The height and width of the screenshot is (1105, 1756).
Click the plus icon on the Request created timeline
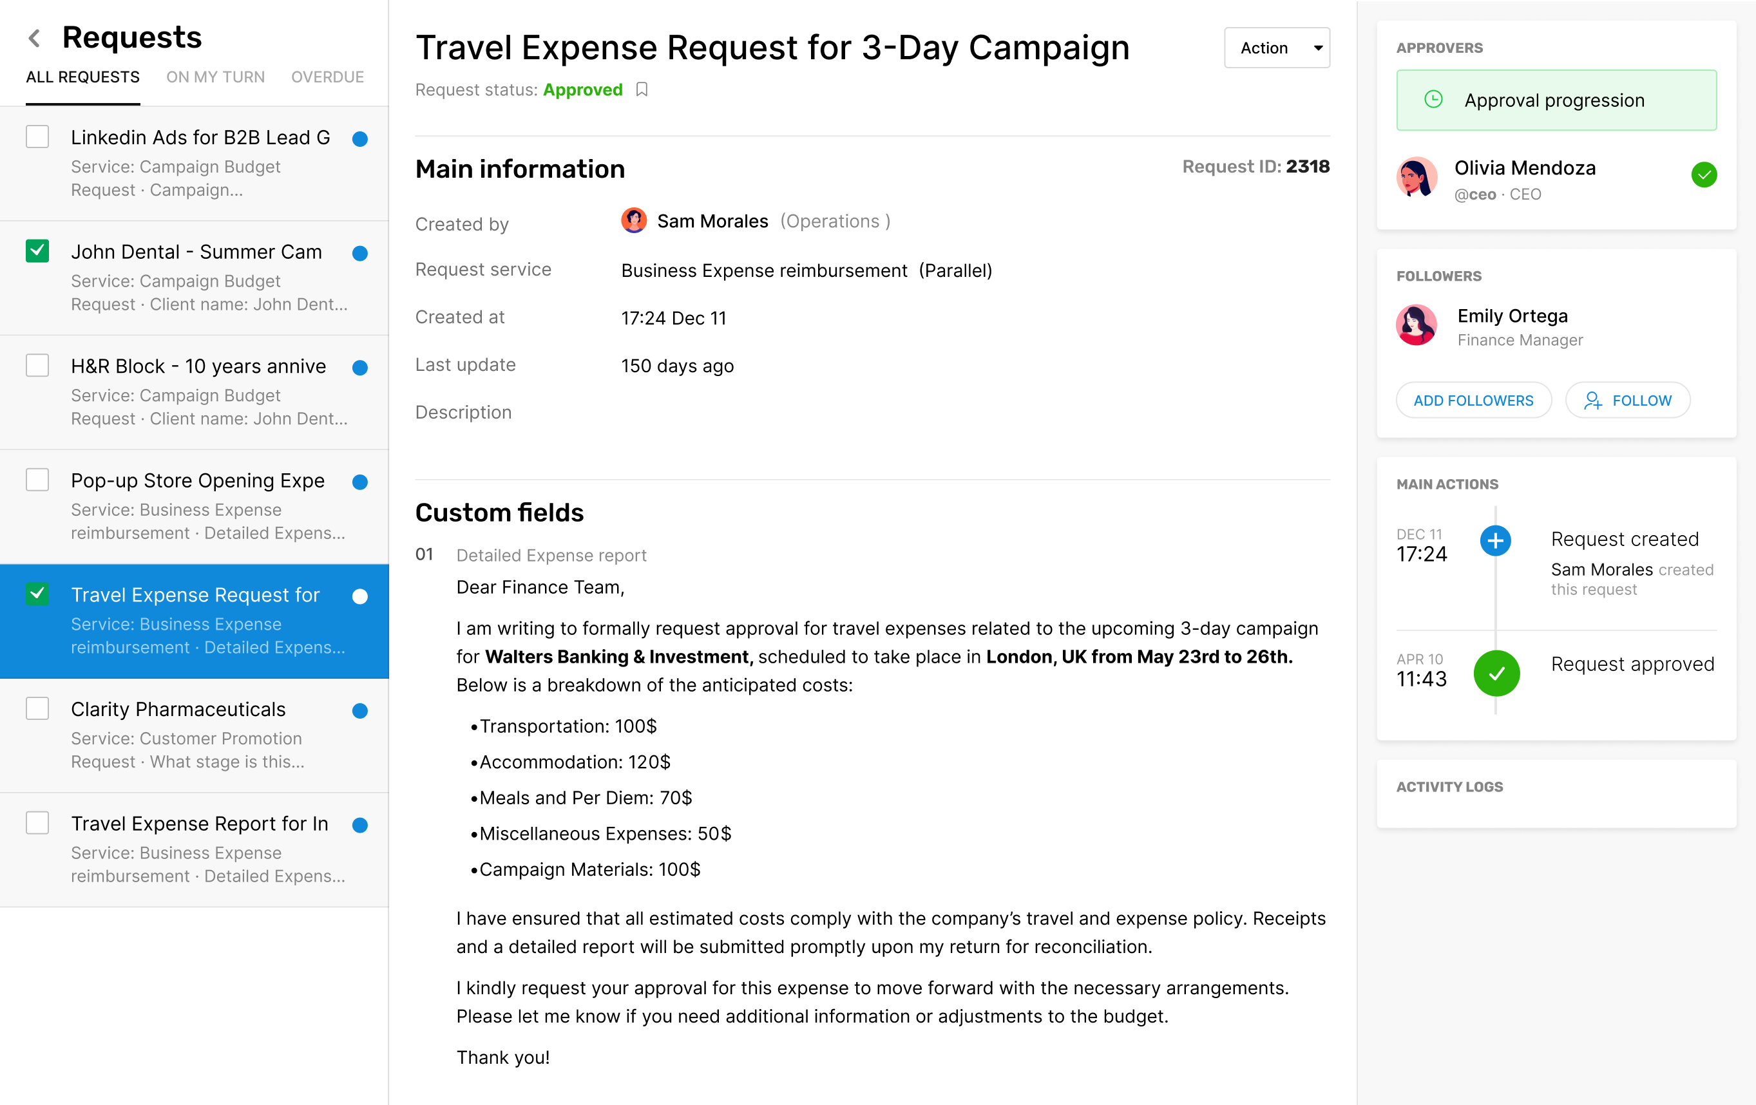[x=1496, y=541]
